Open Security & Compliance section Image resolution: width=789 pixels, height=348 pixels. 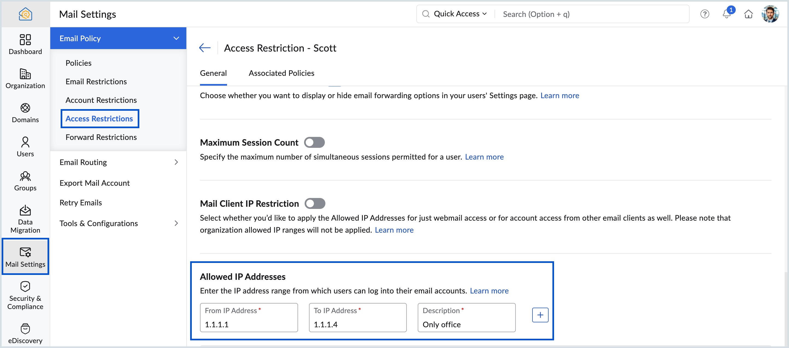pyautogui.click(x=25, y=295)
